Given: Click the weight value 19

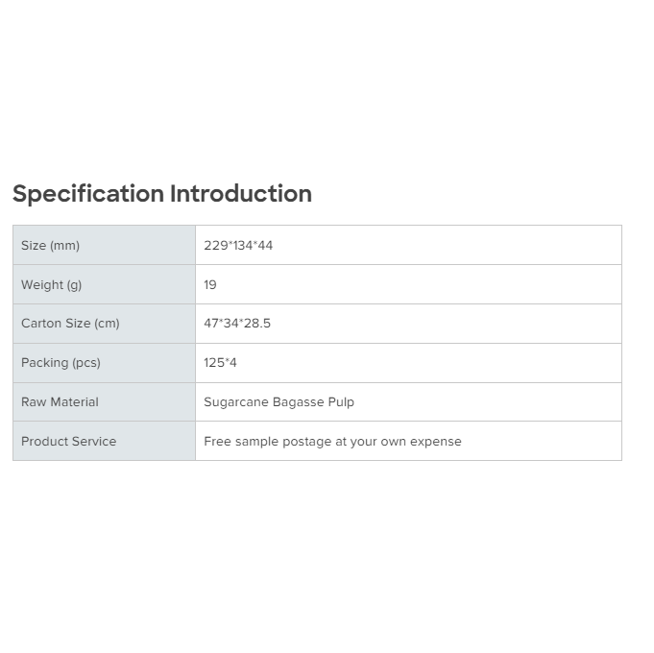Looking at the screenshot, I should [x=210, y=285].
